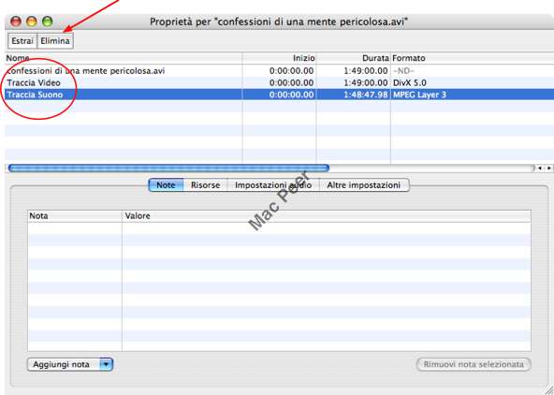Screen dimensions: 554x395
Task: Click the scroll right arrow
Action: coord(548,168)
